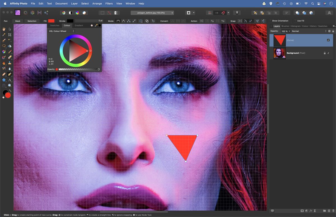Select the Paint Brush tool

coord(10,52)
